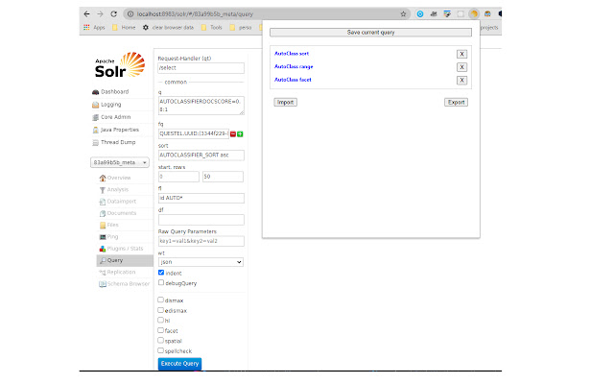The image size is (614, 384).
Task: Click the start field
Action: point(178,177)
